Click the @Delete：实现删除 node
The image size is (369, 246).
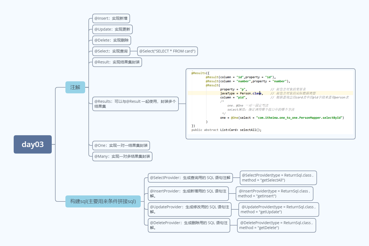click(x=111, y=40)
